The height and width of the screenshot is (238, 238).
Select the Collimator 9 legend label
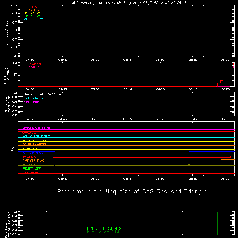tap(33, 102)
